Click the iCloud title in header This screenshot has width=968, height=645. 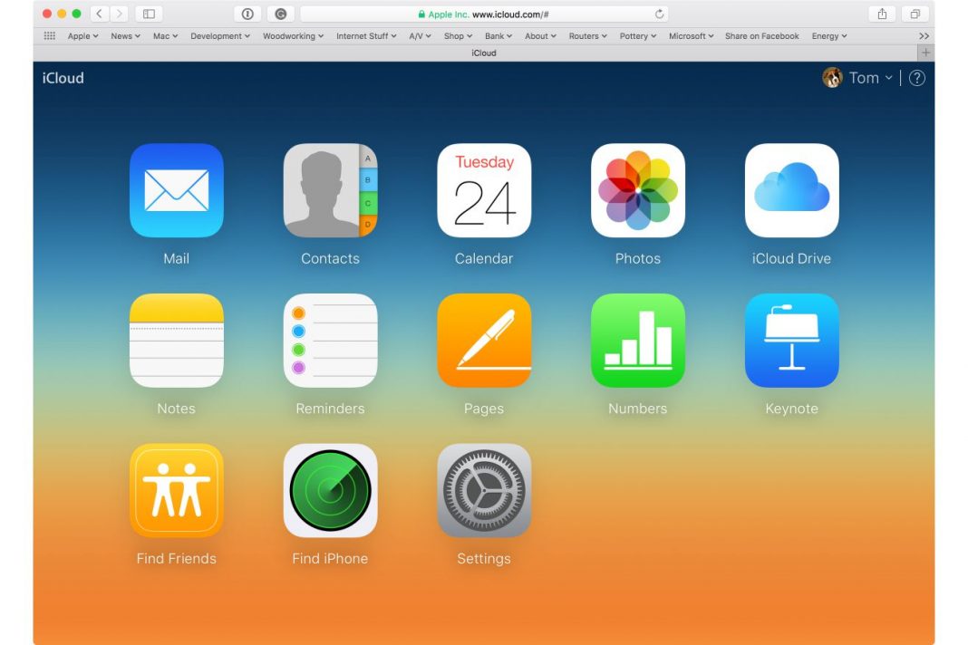[x=63, y=78]
